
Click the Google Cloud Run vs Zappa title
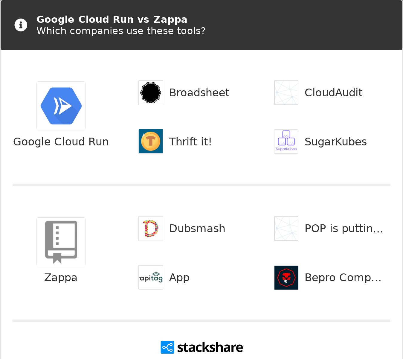(x=112, y=19)
